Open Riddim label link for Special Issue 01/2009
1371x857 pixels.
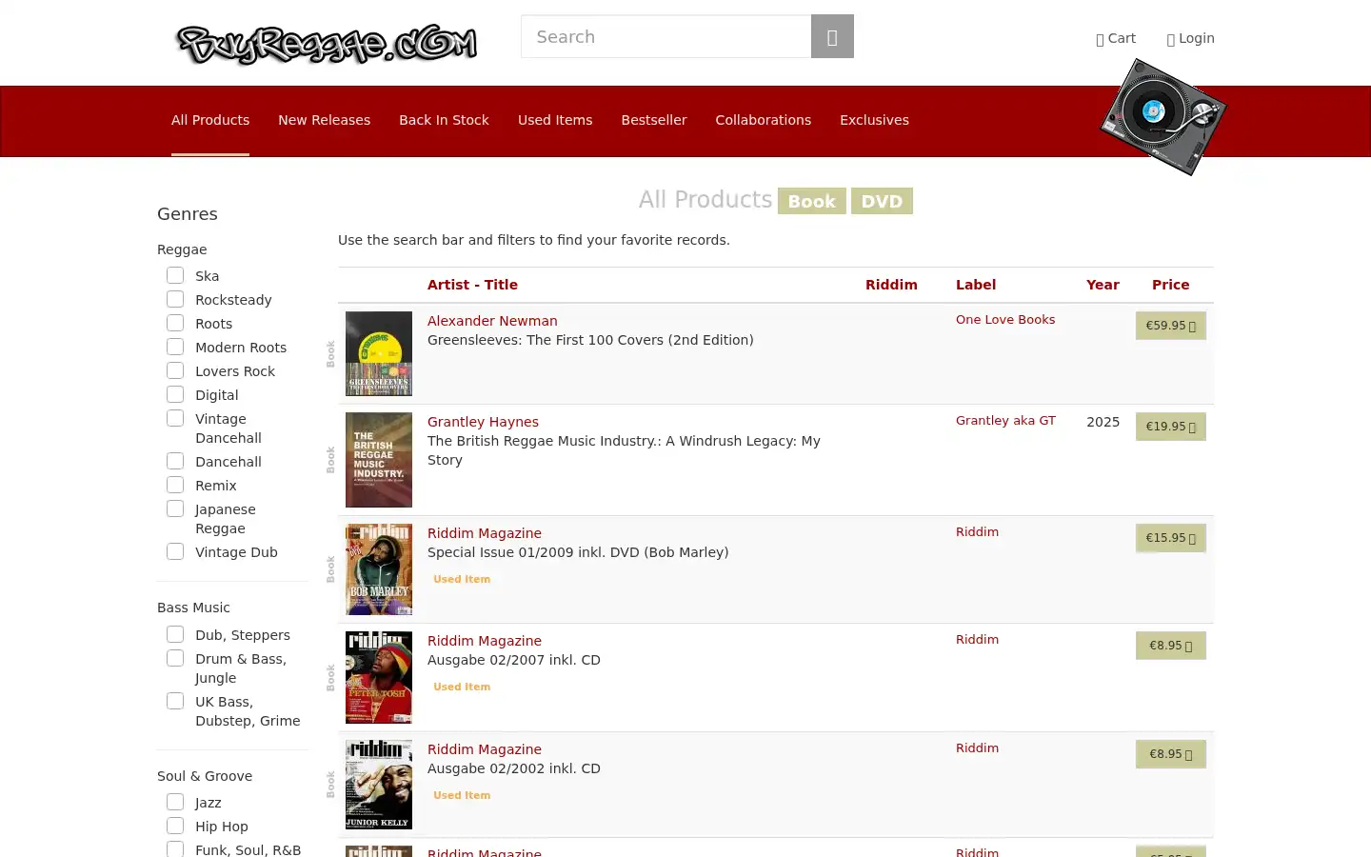[x=977, y=532]
